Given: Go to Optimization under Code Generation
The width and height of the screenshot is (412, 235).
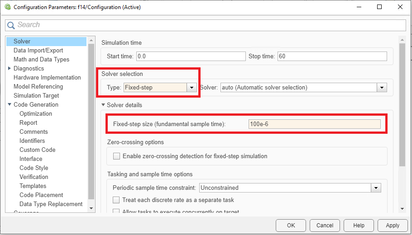Looking at the screenshot, I should click(x=36, y=114).
